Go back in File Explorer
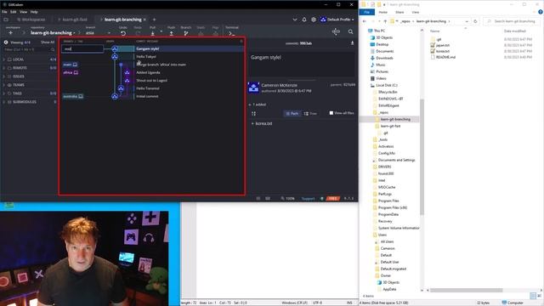Image resolution: width=544 pixels, height=306 pixels. pyautogui.click(x=365, y=21)
